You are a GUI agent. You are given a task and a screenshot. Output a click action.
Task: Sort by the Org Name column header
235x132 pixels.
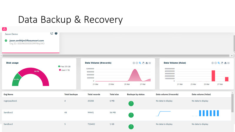pyautogui.click(x=9, y=94)
